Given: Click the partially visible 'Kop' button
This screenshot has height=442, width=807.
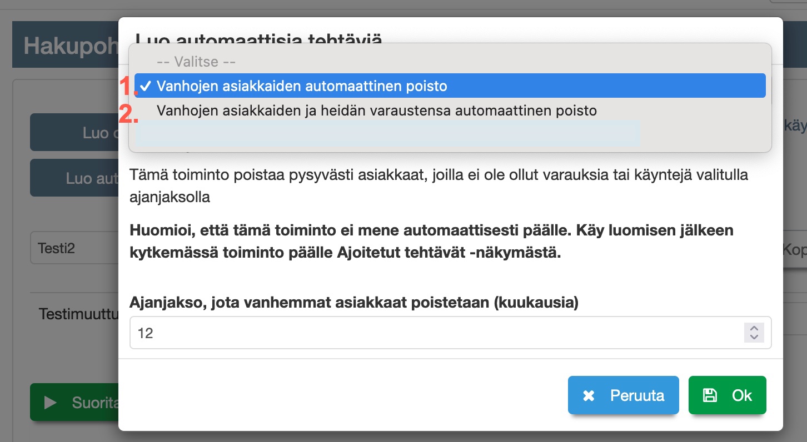Looking at the screenshot, I should pos(794,249).
